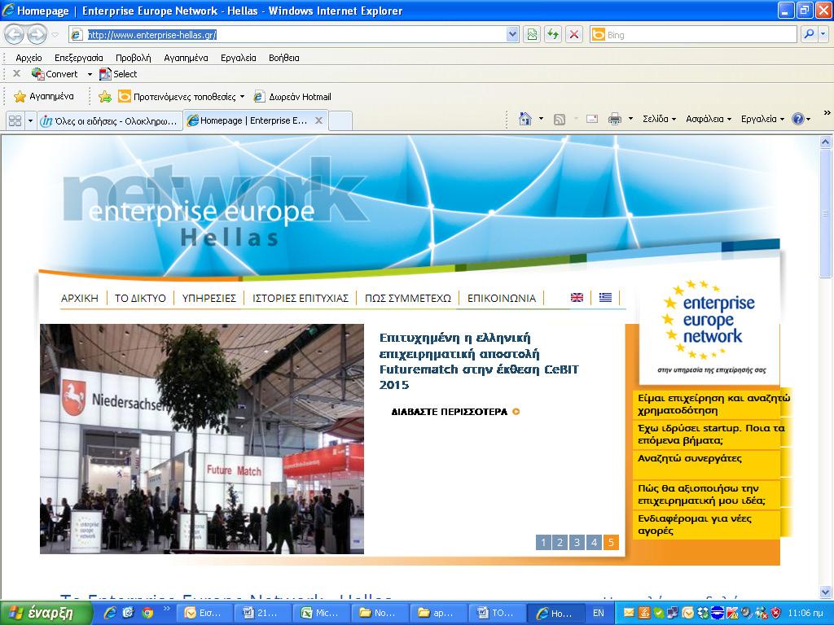Click the Αναζητώ συνεργάτες sidebar link
Screen dimensions: 834x625
point(690,458)
